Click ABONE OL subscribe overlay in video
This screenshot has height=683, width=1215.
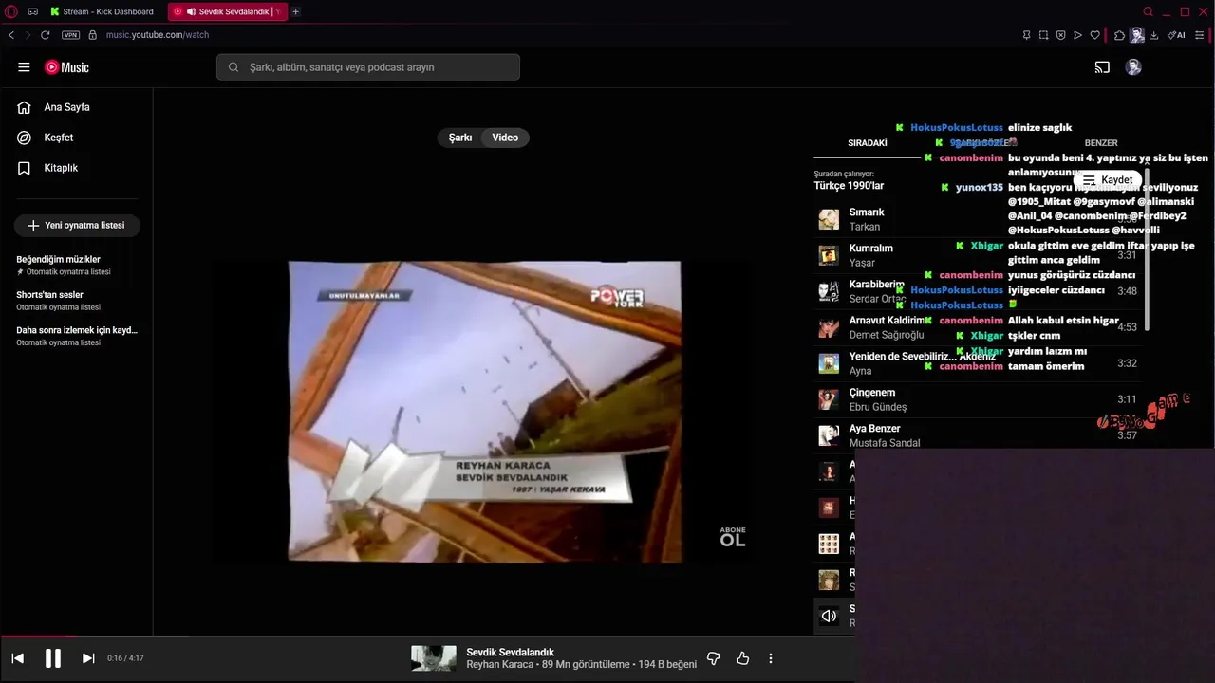click(x=732, y=537)
